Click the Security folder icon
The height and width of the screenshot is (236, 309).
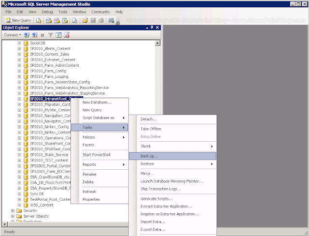point(19,210)
